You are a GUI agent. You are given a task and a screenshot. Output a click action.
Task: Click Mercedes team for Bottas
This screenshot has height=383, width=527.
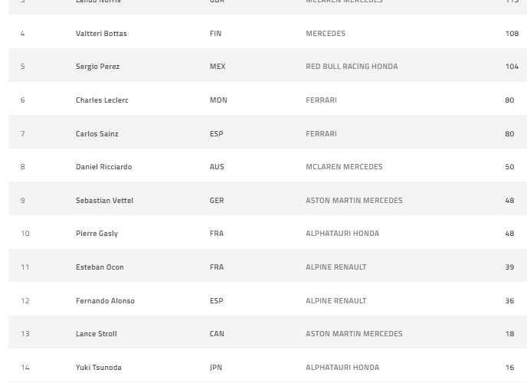tap(326, 34)
